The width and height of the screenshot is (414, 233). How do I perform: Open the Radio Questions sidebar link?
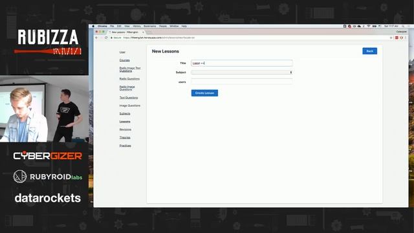(x=129, y=79)
